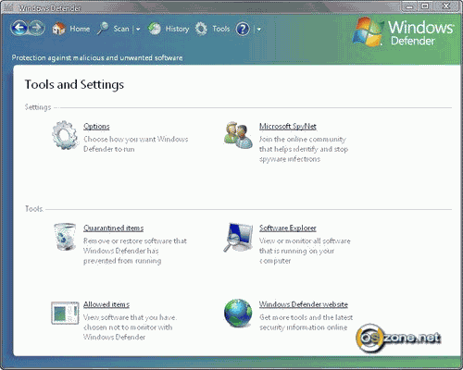
Task: Click the Quarantined items recycle bin icon
Action: [x=65, y=237]
